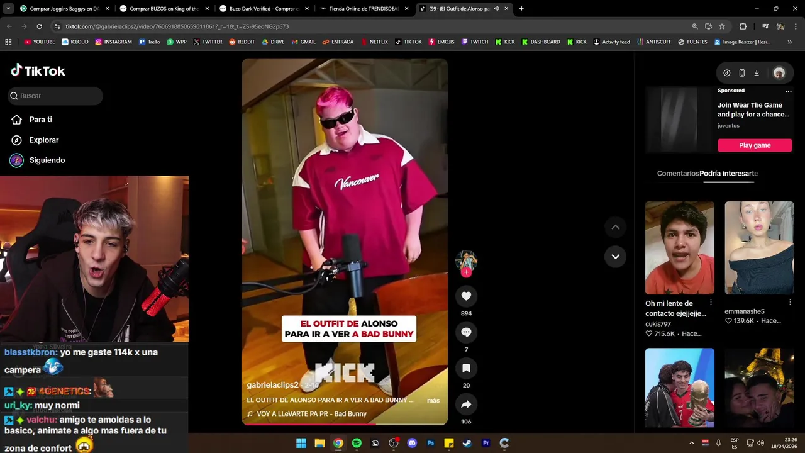Open the DASHBOARD bookmark
Viewport: 805px width, 453px height.
click(541, 42)
